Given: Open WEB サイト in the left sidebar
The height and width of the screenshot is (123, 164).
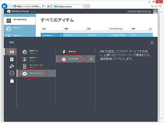Looking at the screenshot, I should [20, 29].
